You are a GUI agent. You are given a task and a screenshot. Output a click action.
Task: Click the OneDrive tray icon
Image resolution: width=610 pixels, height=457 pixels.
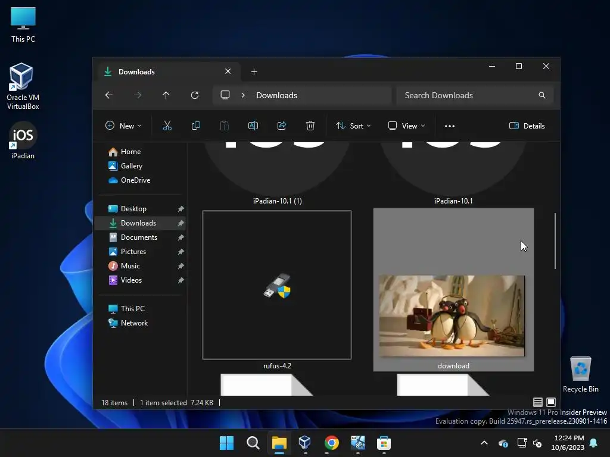tap(503, 443)
